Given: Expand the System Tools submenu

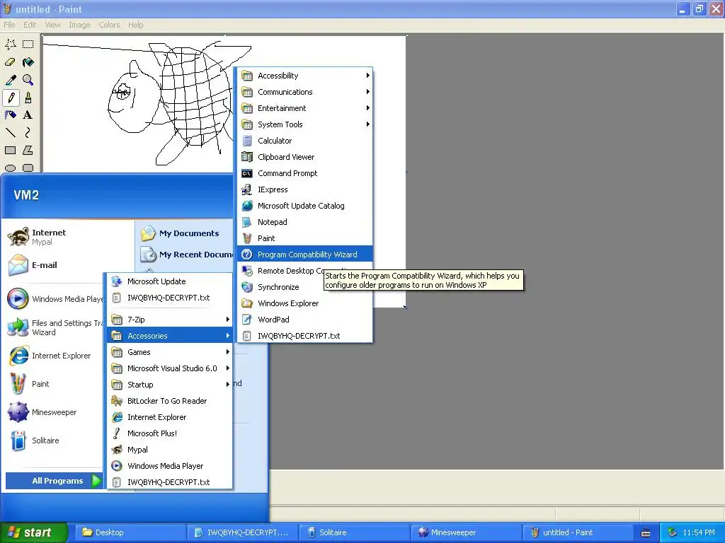Looking at the screenshot, I should (x=304, y=124).
